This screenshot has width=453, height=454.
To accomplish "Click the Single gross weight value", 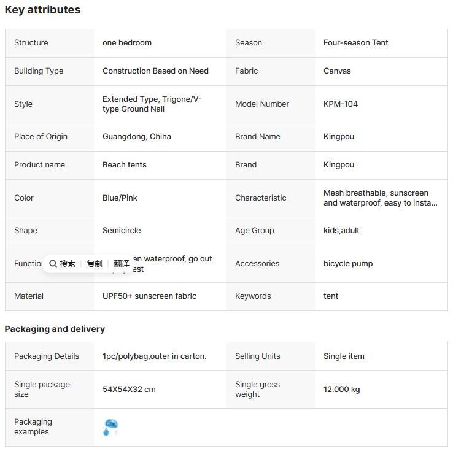I will [341, 390].
